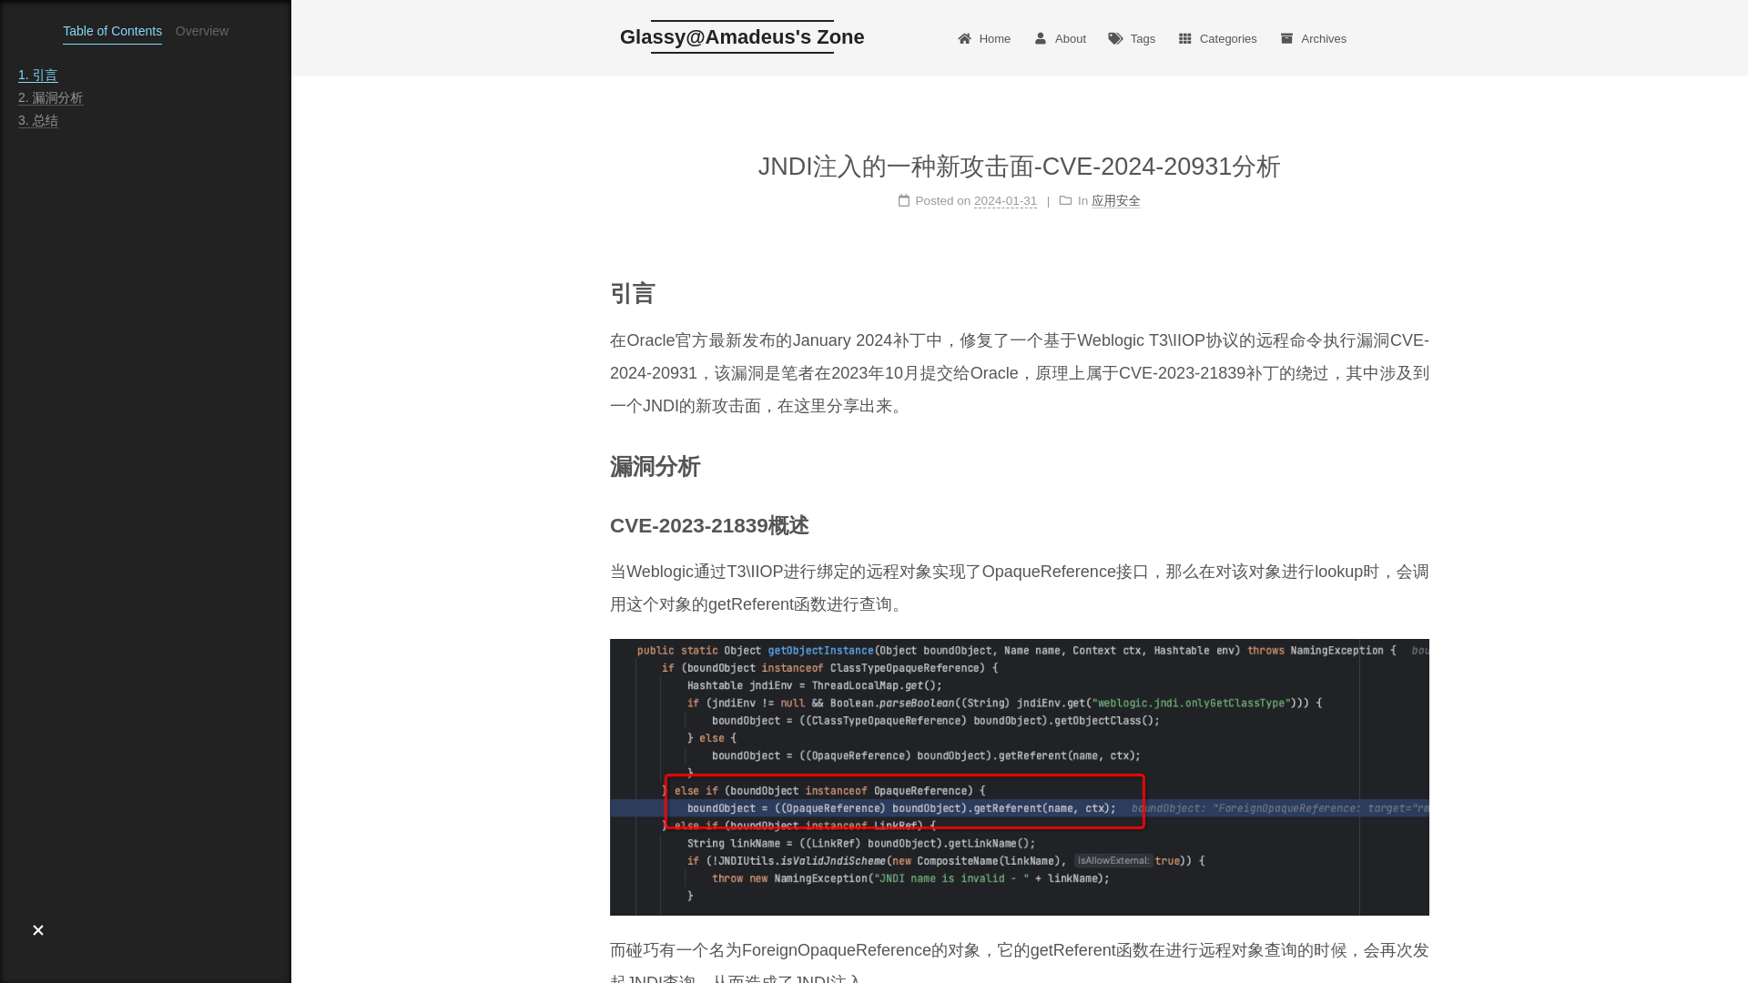
Task: Click the Home navigation icon
Action: [x=963, y=37]
